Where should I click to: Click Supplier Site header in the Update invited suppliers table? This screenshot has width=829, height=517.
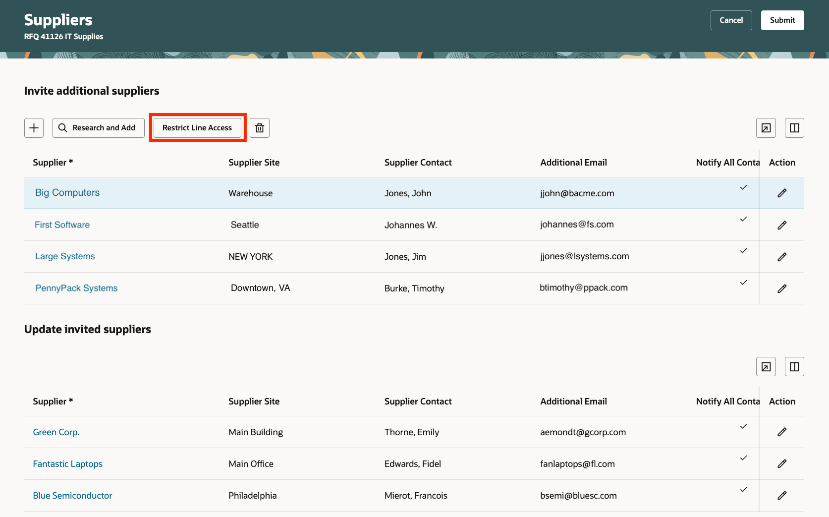[254, 402]
